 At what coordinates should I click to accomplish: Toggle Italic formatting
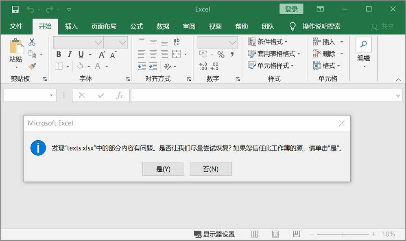pyautogui.click(x=70, y=54)
